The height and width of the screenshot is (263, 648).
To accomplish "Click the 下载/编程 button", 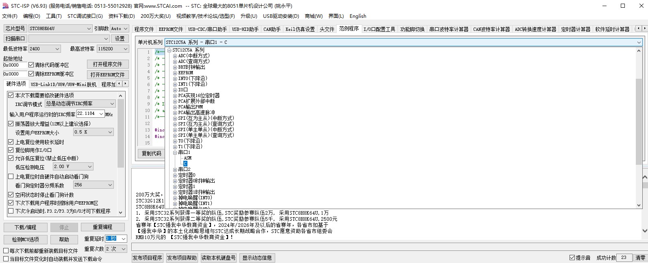I will tap(25, 227).
